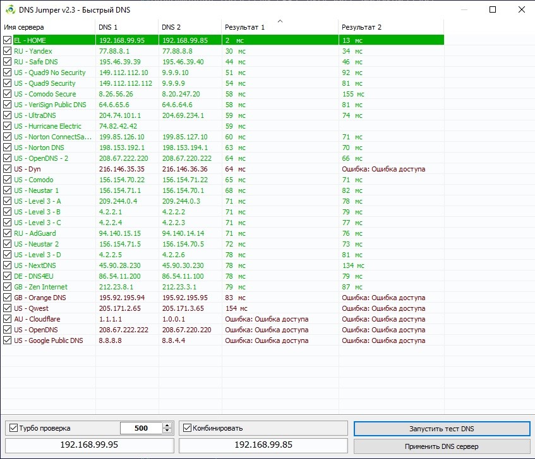Sort by the Имя сервера column header

[x=48, y=27]
